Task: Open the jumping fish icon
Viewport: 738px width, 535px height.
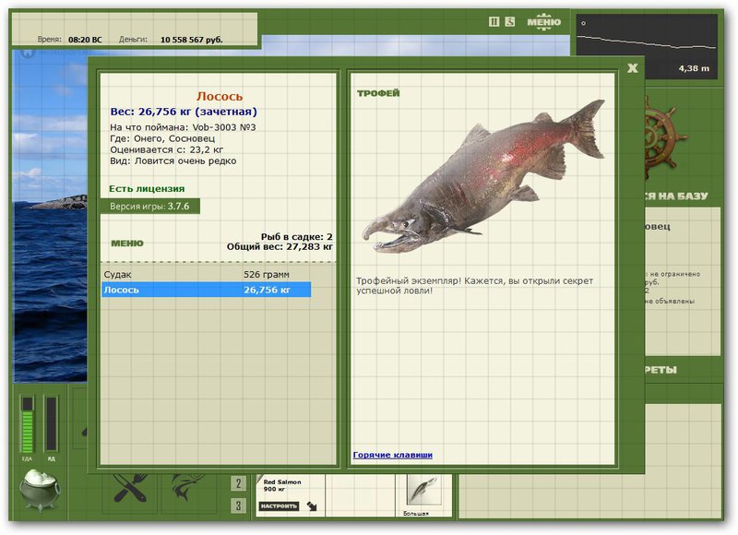Action: (x=187, y=487)
